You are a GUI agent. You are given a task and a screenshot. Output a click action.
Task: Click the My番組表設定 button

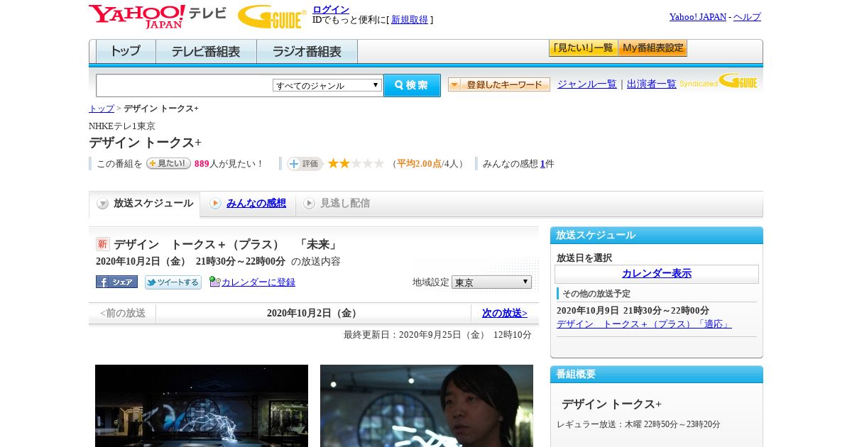pos(652,48)
